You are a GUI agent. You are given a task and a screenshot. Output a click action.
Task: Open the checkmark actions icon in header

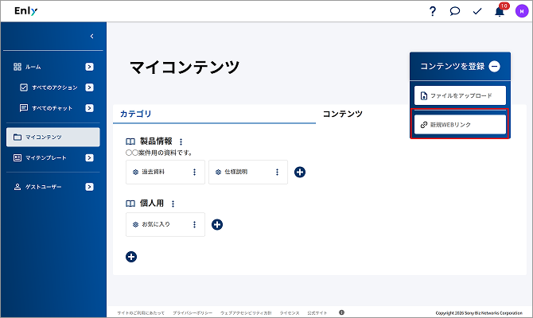477,12
